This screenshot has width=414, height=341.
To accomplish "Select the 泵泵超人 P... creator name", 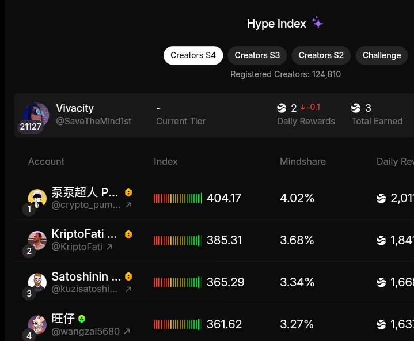I will pos(85,192).
